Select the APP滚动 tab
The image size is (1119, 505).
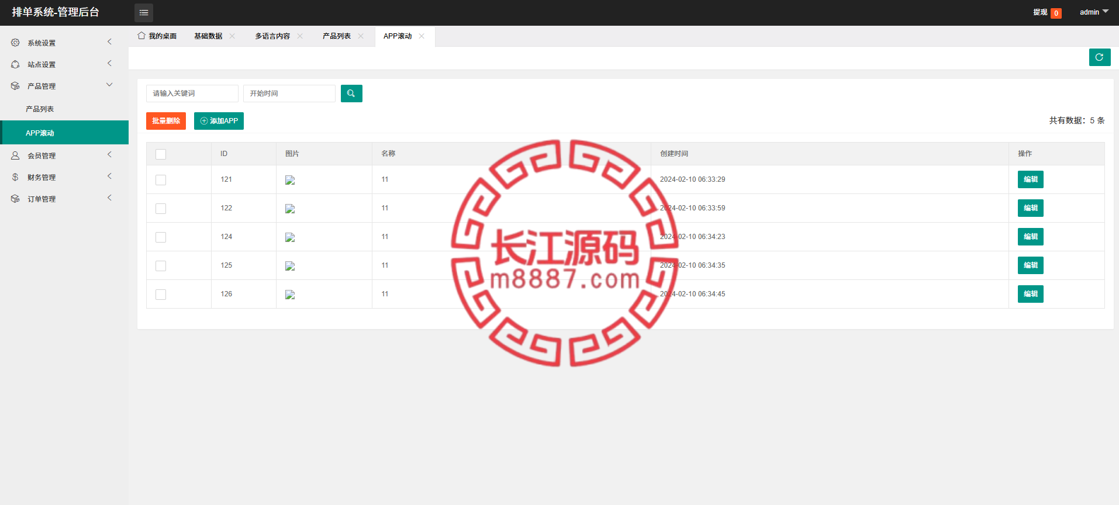point(398,36)
